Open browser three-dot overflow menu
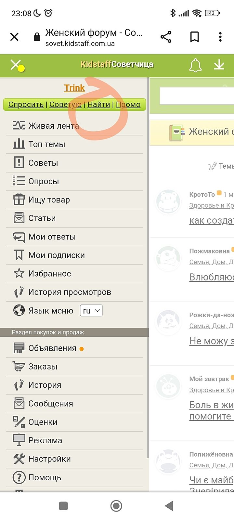This screenshot has height=520, width=234. (x=220, y=37)
